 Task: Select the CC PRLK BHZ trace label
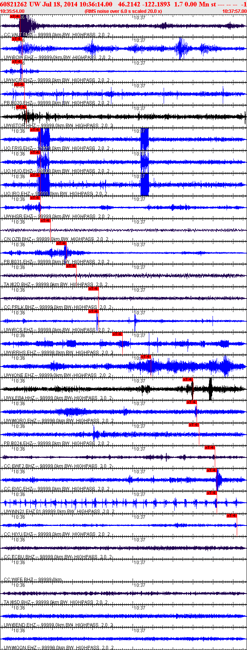point(58,307)
